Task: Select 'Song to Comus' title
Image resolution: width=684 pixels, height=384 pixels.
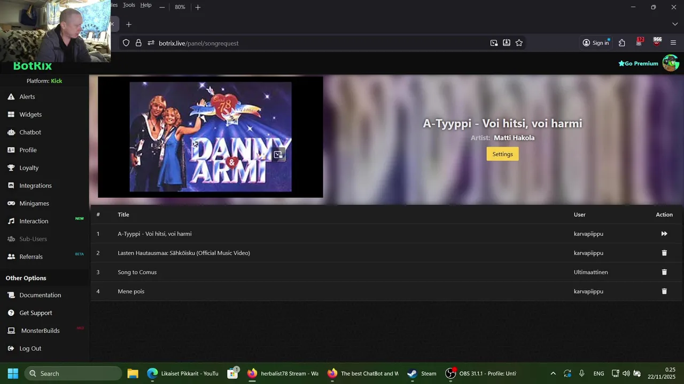Action: 137,272
